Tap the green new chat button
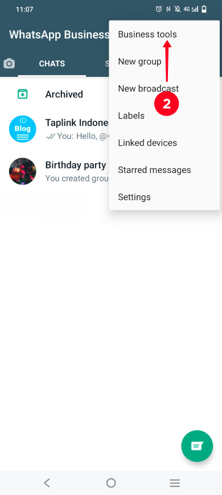 [x=197, y=445]
